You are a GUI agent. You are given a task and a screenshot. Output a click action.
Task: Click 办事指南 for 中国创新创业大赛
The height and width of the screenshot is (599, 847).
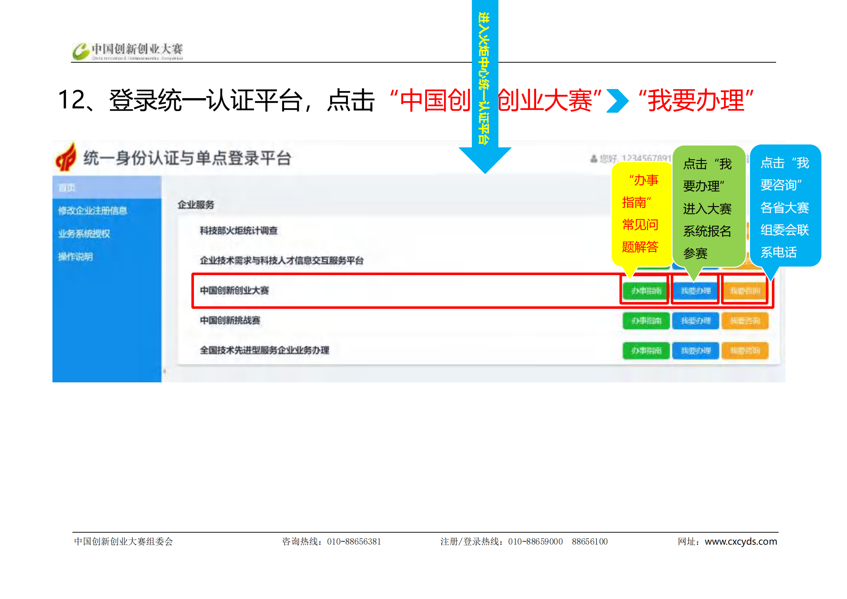(646, 291)
